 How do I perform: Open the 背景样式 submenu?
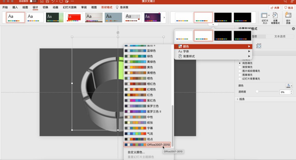click(213, 56)
